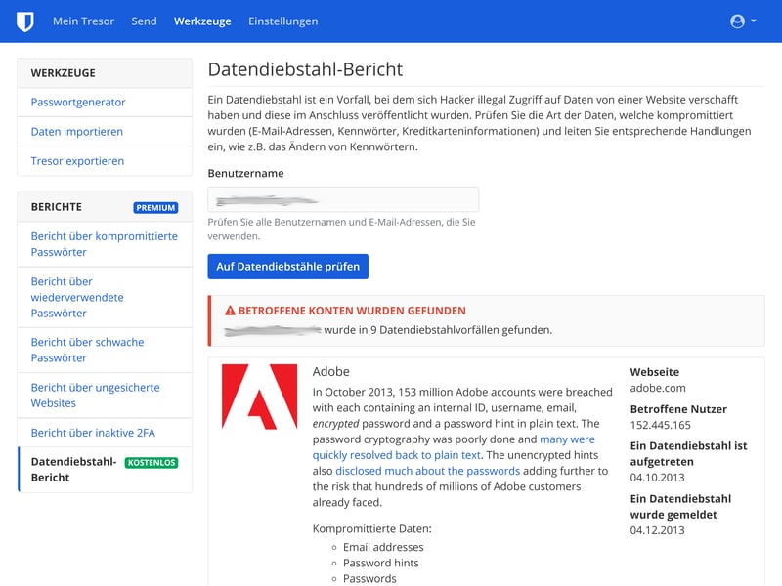782x586 pixels.
Task: Follow 'many were quickly resolved' link
Action: (454, 447)
